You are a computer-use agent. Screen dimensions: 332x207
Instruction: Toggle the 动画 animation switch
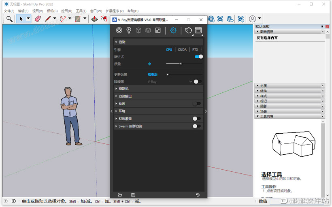coord(197,104)
